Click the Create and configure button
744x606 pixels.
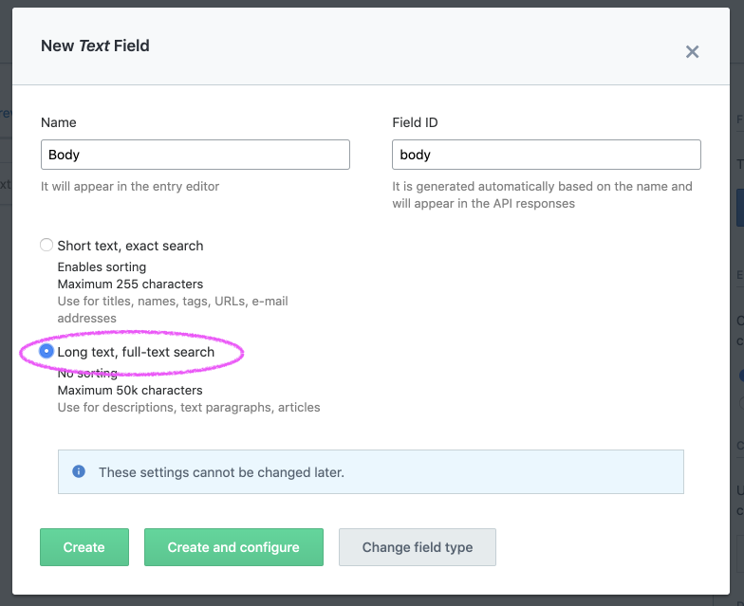pyautogui.click(x=233, y=547)
